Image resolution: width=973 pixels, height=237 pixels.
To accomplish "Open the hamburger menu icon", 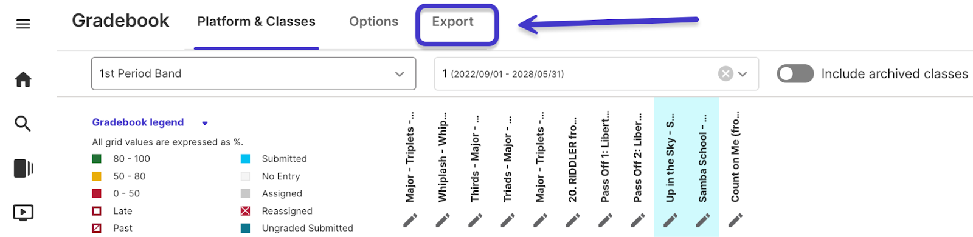I will (23, 24).
